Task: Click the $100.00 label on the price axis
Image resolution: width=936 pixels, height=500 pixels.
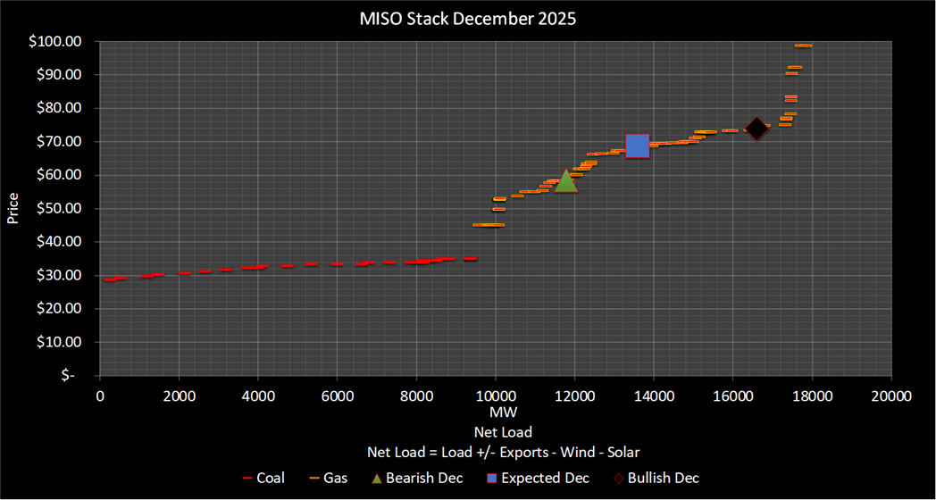Action: coord(57,41)
